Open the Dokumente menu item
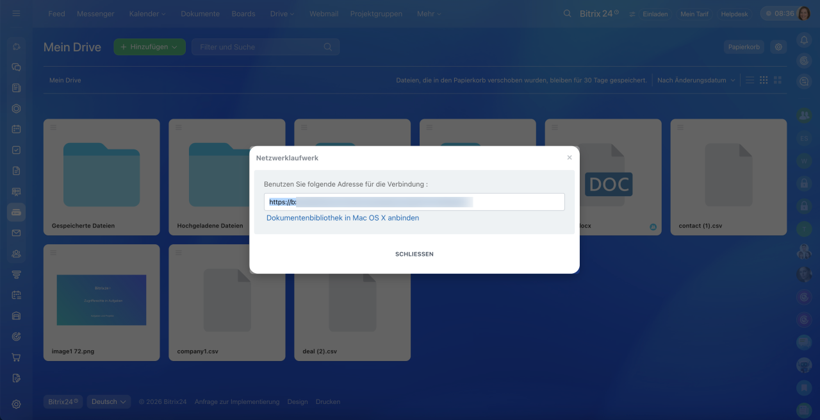The width and height of the screenshot is (820, 420). pos(200,13)
